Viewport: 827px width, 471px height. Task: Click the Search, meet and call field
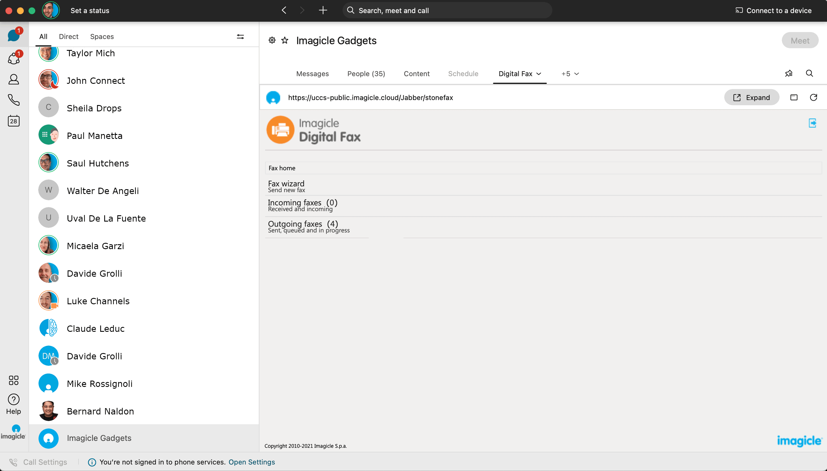pyautogui.click(x=447, y=10)
